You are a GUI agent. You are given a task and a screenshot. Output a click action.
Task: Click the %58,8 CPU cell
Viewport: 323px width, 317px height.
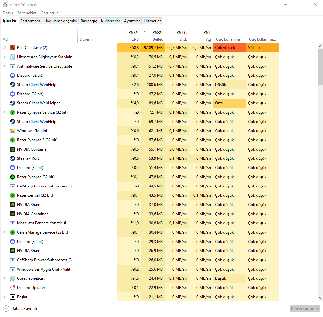(x=129, y=48)
